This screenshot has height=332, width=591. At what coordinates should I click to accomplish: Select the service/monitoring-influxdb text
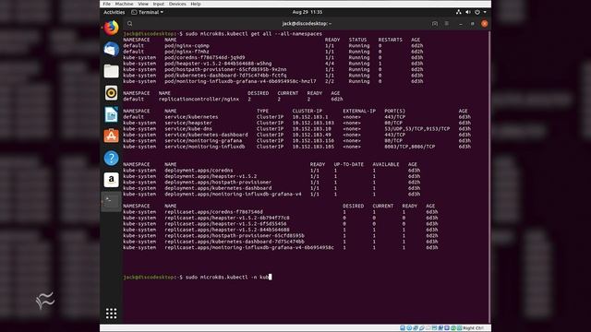point(205,147)
